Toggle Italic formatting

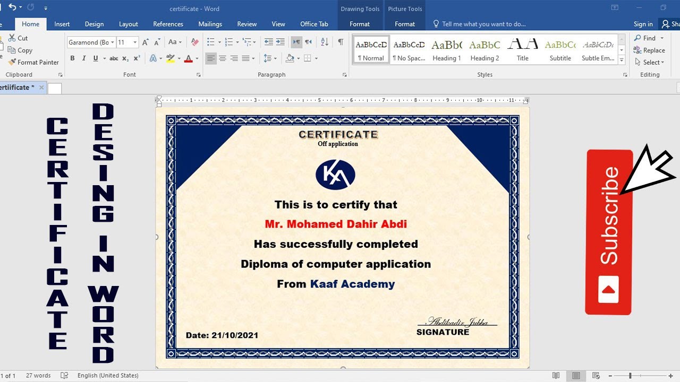click(x=84, y=58)
